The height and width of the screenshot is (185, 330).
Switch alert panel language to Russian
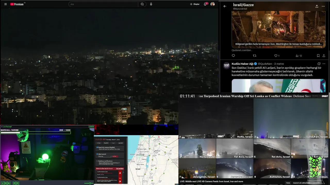coord(121,143)
